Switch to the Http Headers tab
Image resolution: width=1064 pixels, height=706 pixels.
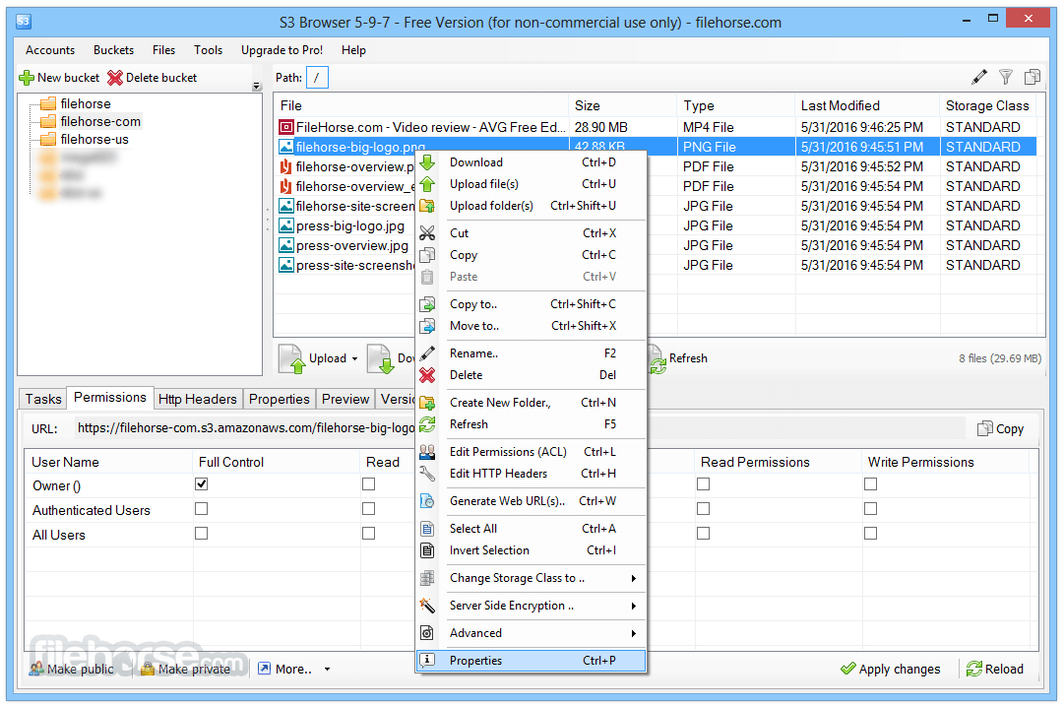point(198,399)
